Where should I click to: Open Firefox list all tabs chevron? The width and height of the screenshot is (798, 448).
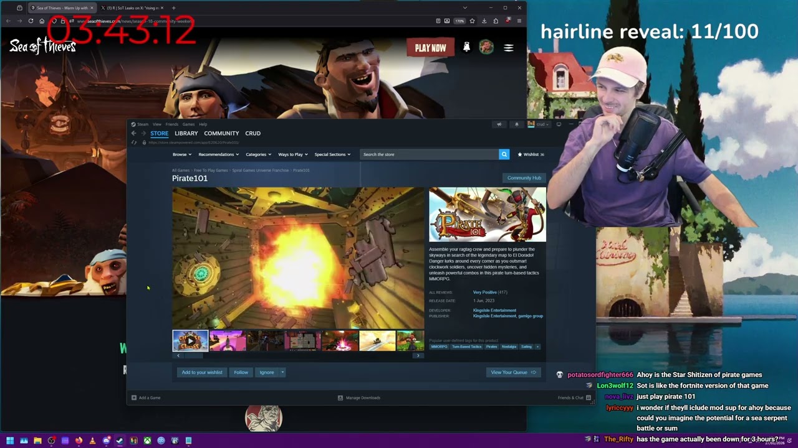464,8
